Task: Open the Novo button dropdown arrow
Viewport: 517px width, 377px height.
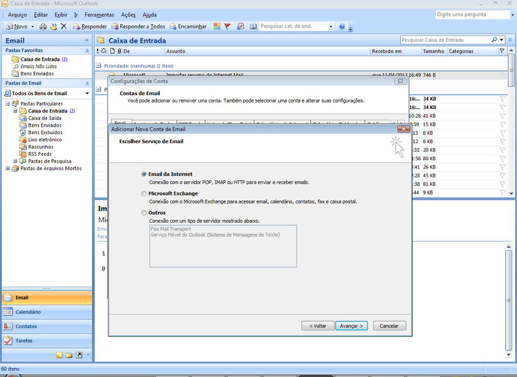Action: 32,27
